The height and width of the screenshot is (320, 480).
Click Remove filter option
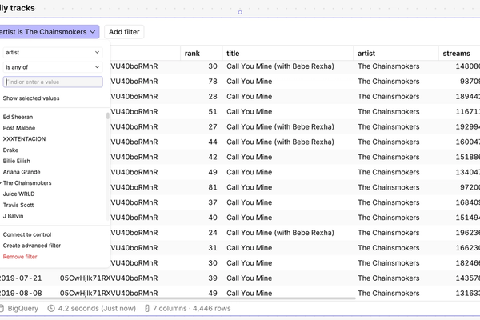tap(20, 257)
